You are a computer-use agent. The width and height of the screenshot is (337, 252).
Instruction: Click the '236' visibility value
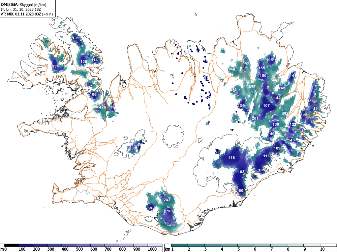[x=89, y=85]
